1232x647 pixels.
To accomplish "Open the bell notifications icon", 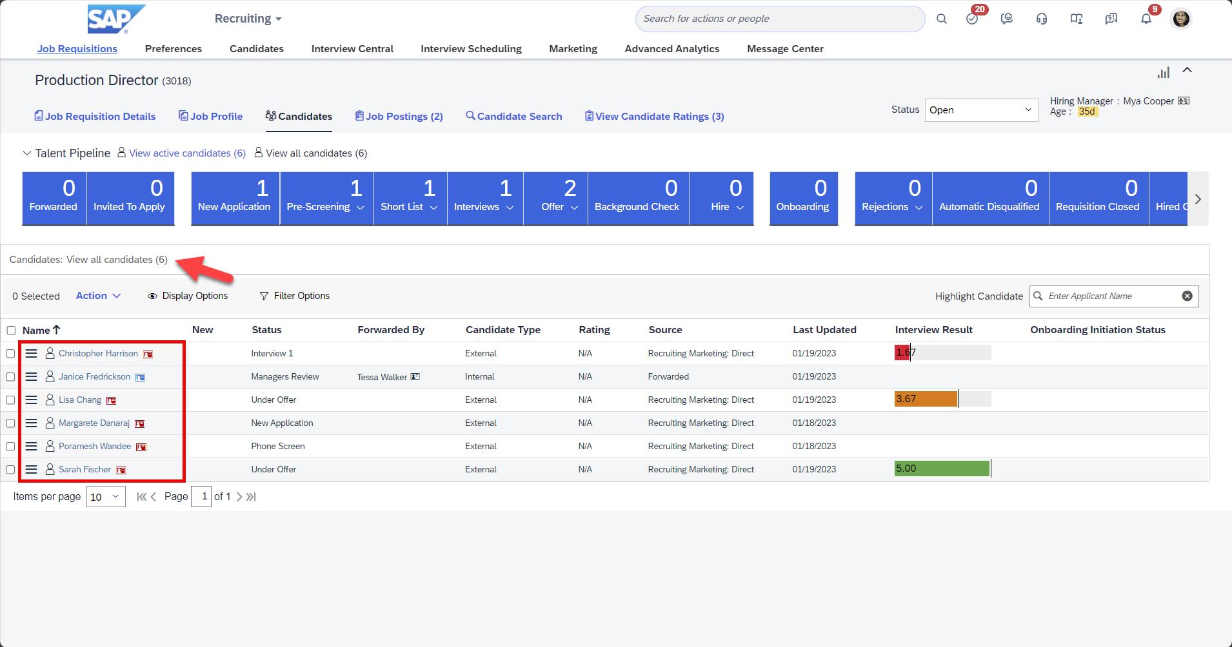I will (1146, 19).
